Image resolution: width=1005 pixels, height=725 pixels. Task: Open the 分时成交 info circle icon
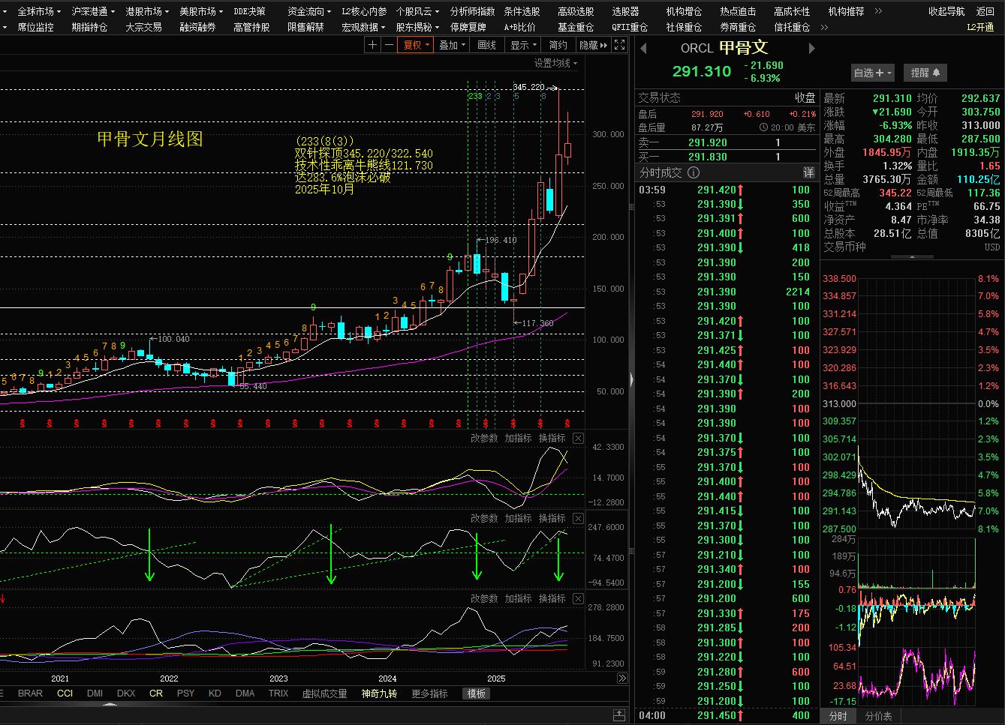click(x=694, y=172)
